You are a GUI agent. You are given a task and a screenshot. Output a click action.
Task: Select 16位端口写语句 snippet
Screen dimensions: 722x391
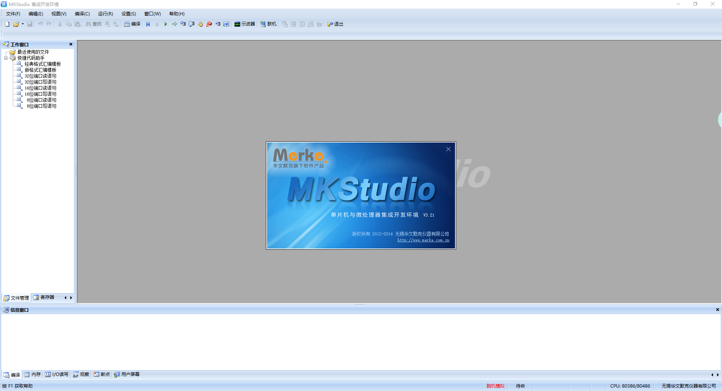coord(40,94)
